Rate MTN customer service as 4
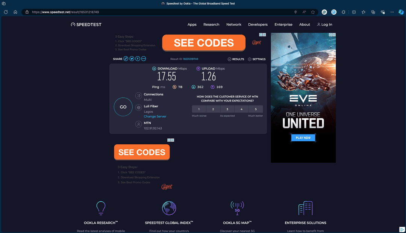 241,109
